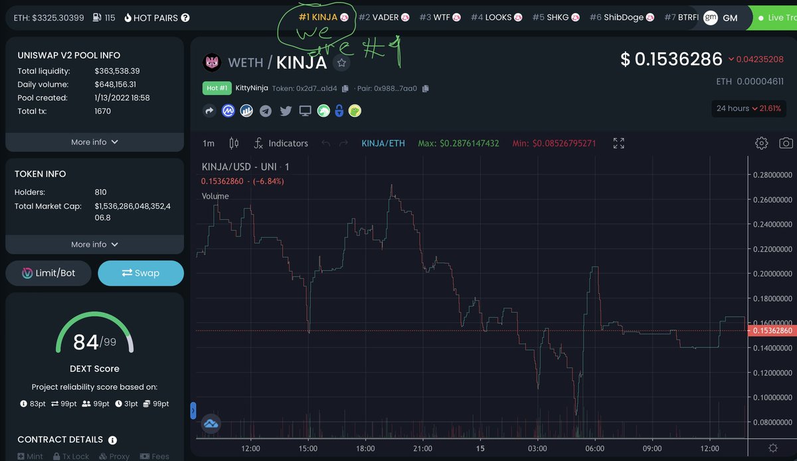The width and height of the screenshot is (797, 461).
Task: Change the 1m chart time interval
Action: click(209, 143)
